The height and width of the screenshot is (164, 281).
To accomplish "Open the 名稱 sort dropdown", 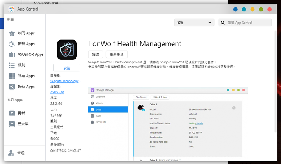I will click(x=194, y=23).
